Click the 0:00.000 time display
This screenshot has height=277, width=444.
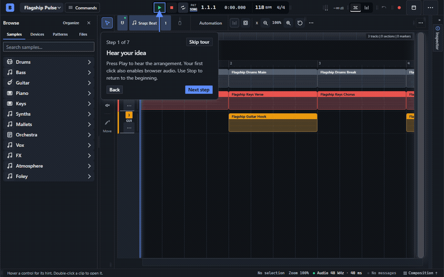[x=235, y=8]
